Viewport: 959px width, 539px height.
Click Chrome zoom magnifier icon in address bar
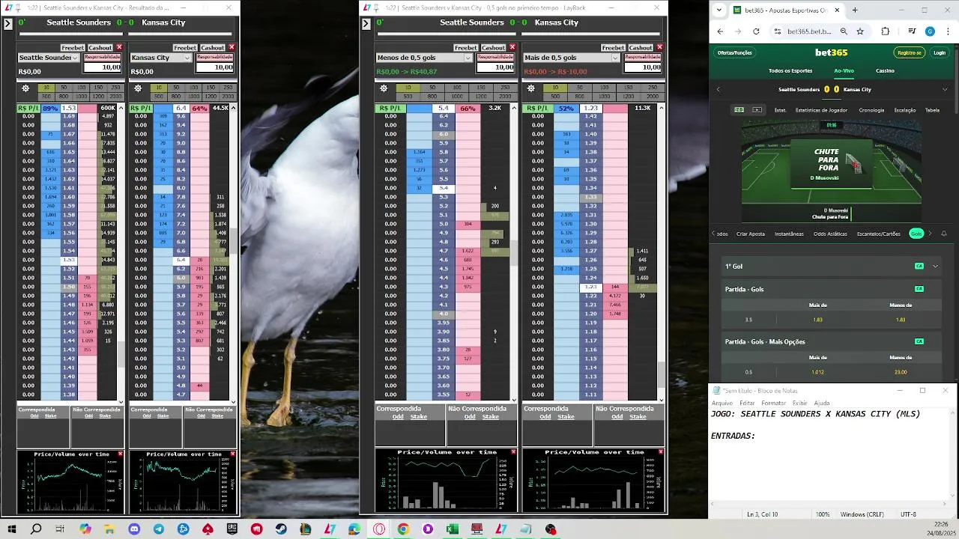tap(844, 31)
